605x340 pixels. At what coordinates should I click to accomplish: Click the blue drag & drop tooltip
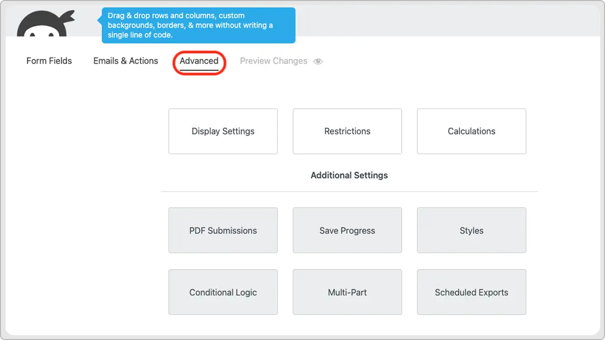pyautogui.click(x=199, y=25)
